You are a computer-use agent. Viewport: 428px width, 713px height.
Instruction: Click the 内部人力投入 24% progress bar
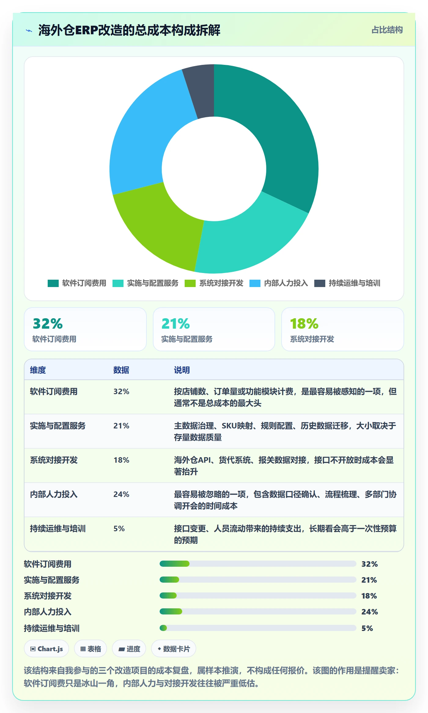(x=258, y=611)
